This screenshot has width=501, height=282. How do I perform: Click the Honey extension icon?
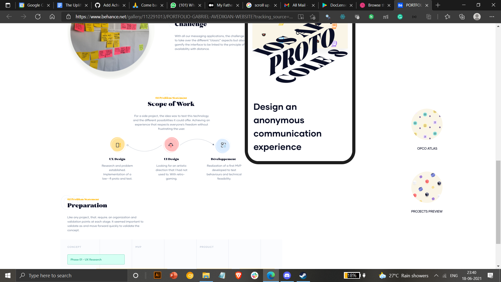click(371, 17)
